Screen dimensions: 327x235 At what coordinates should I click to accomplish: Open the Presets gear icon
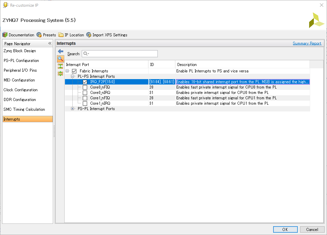tap(39, 35)
